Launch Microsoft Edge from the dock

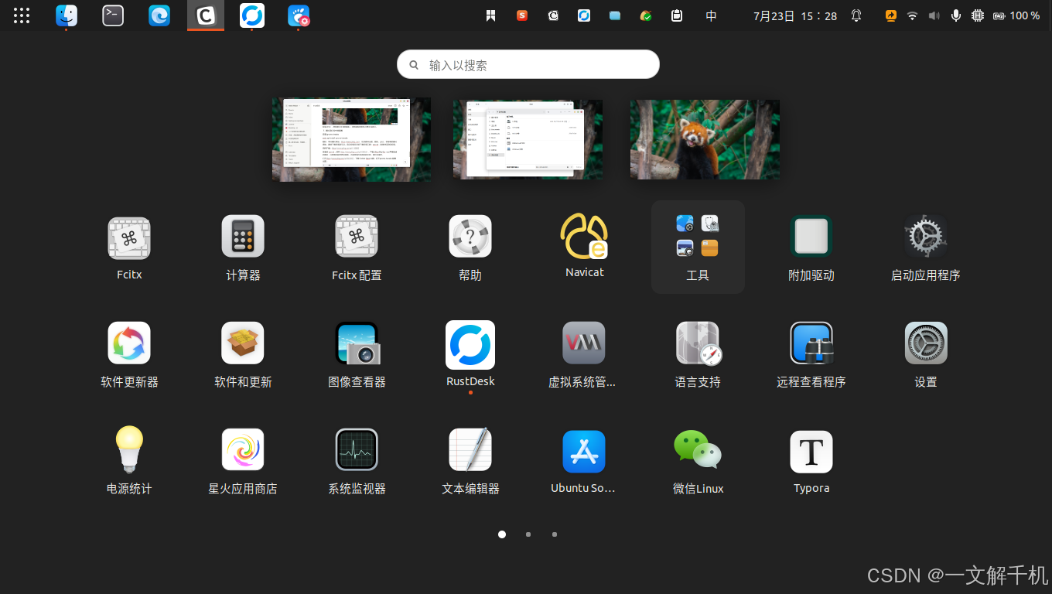click(x=159, y=15)
